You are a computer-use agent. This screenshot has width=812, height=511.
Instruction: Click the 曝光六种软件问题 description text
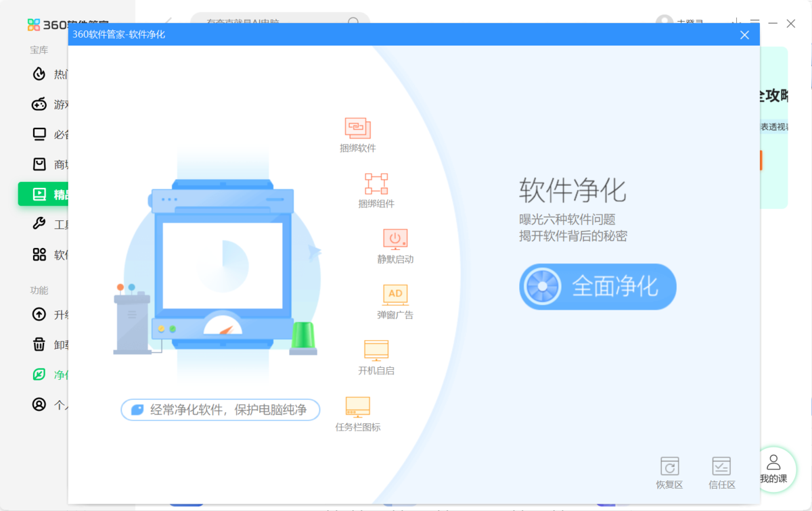pos(567,220)
